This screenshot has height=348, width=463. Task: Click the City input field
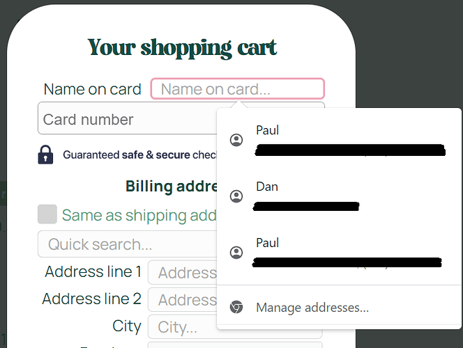point(181,326)
